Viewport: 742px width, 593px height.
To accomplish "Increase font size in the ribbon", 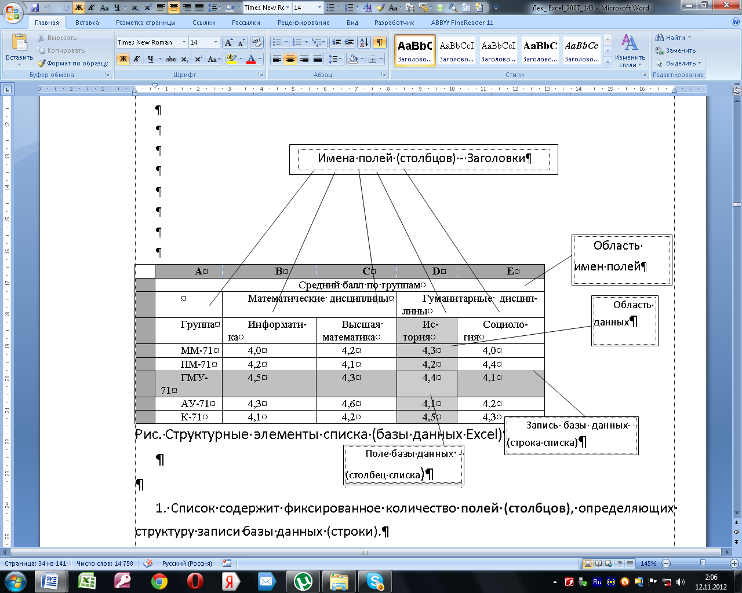I will coord(229,42).
